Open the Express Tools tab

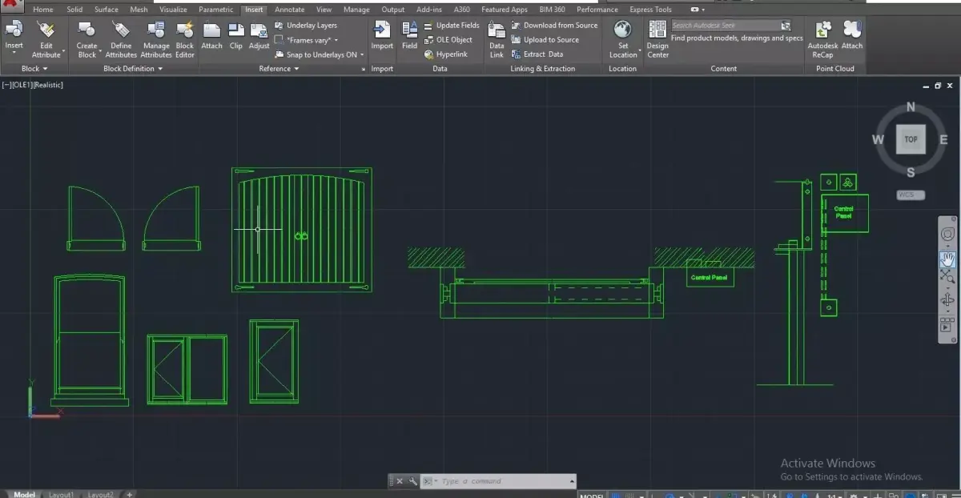(x=650, y=10)
